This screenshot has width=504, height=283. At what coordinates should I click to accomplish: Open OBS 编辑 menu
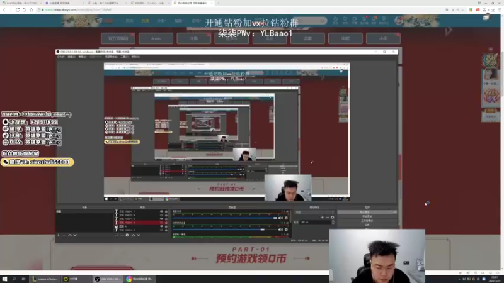pos(71,57)
